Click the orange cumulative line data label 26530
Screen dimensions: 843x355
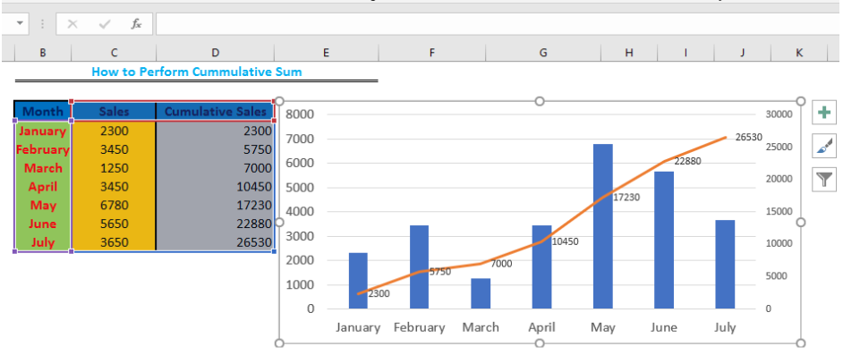tap(749, 137)
